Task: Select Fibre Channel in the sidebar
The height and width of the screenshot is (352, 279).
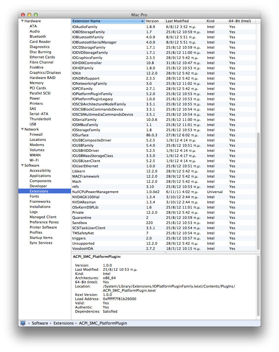Action: pyautogui.click(x=42, y=62)
